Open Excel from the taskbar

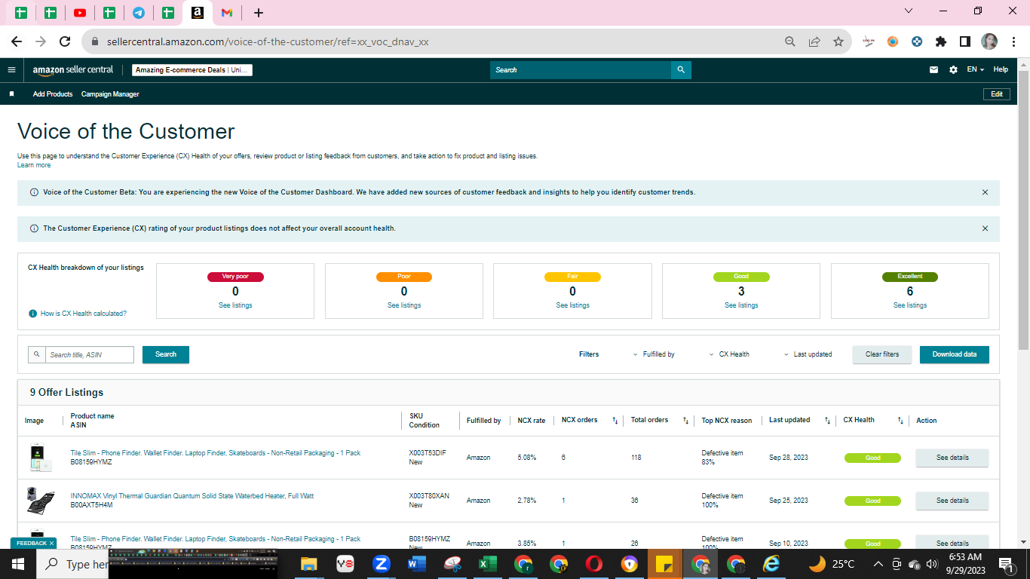click(x=488, y=564)
